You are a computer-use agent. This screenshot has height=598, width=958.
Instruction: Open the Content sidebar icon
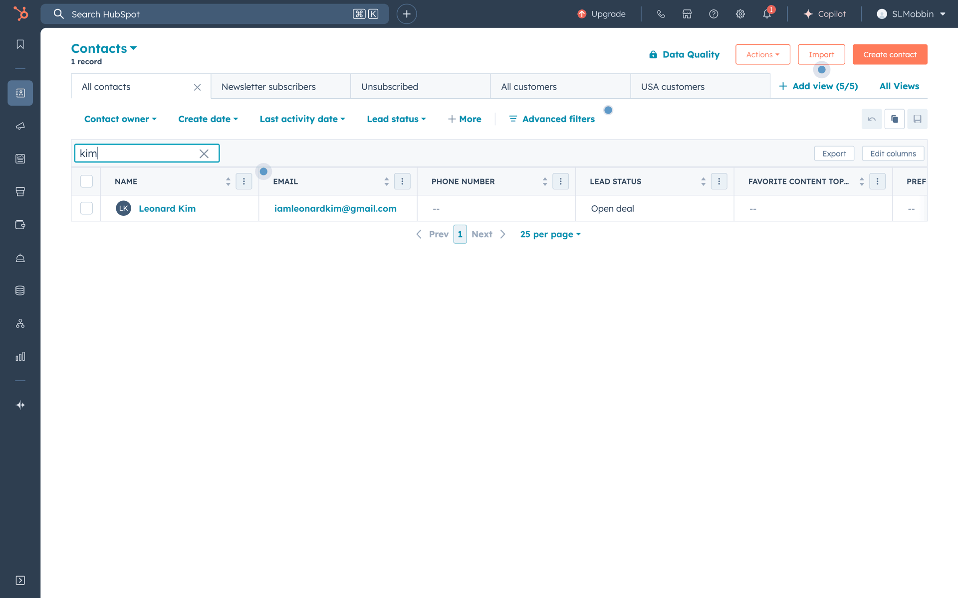point(20,159)
